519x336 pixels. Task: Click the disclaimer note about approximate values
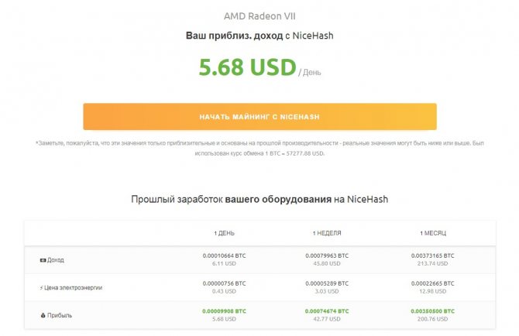click(259, 148)
